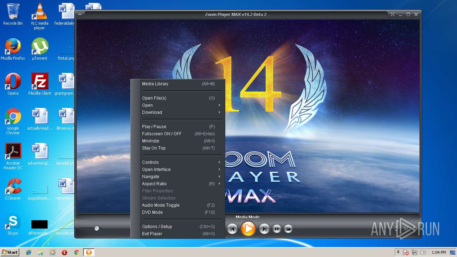Viewport: 457px width, 257px height.
Task: Adjust the volume slider knob
Action: click(97, 228)
